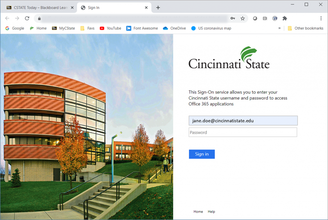Close the Sign In tab
Image resolution: width=328 pixels, height=220 pixels.
(x=147, y=8)
